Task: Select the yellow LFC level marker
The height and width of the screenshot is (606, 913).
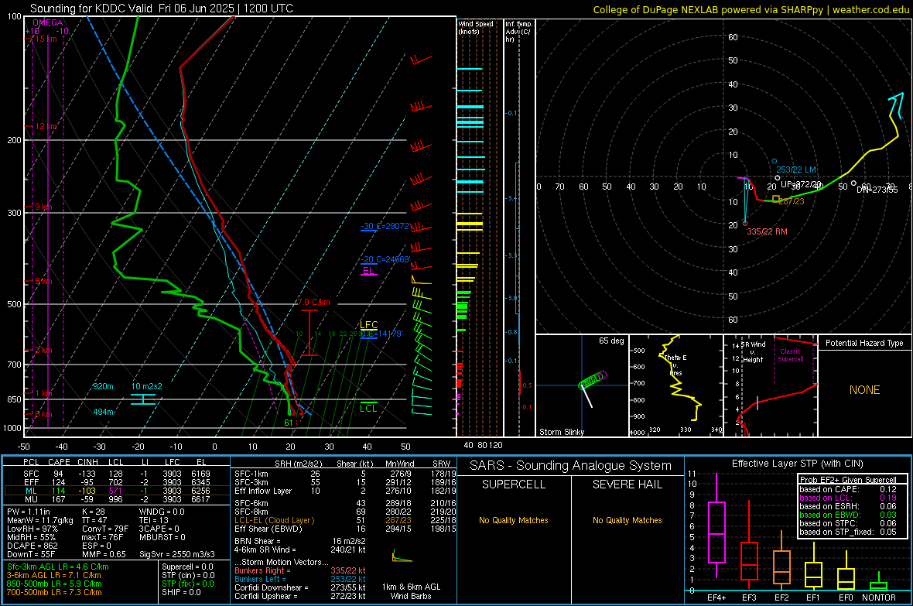Action: (368, 325)
